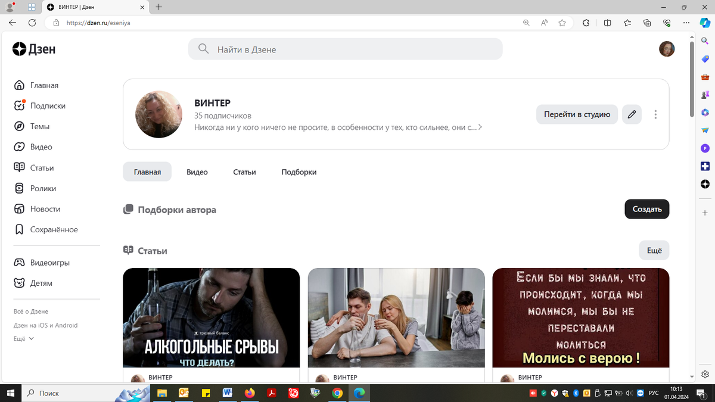Open Ролики in the left sidebar
Screen dimensions: 715x402
[x=35, y=188]
